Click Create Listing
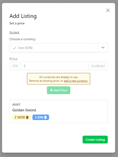 pyautogui.click(x=95, y=140)
